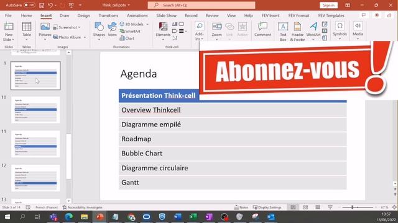Undo the last action in quick access toolbar

pyautogui.click(x=50, y=6)
